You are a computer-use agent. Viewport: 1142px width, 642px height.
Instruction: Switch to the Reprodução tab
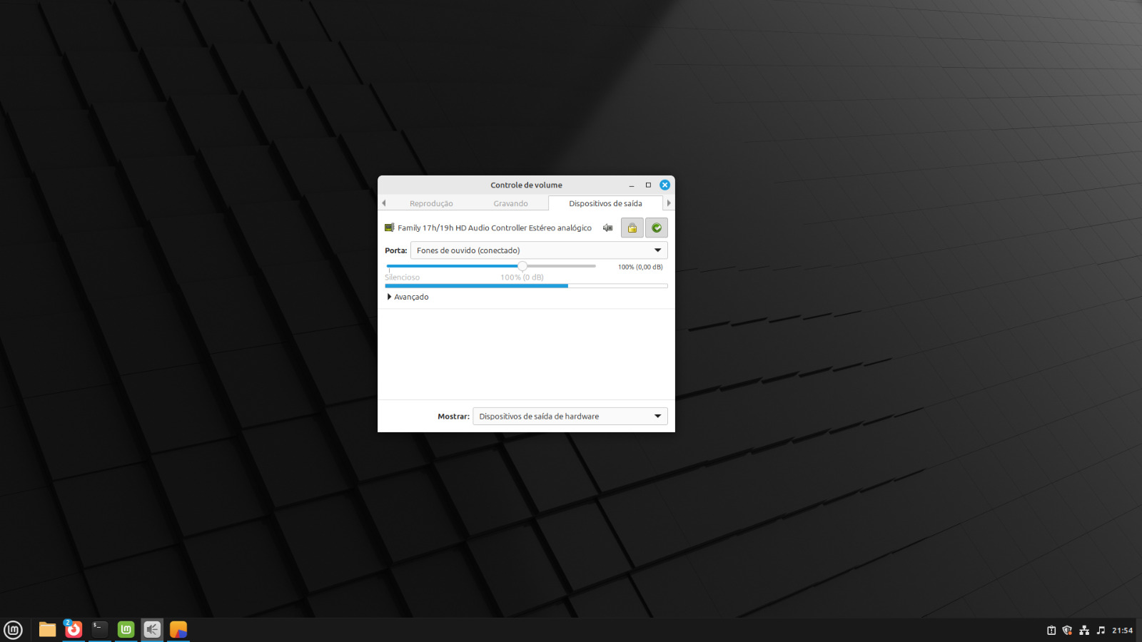tap(431, 203)
